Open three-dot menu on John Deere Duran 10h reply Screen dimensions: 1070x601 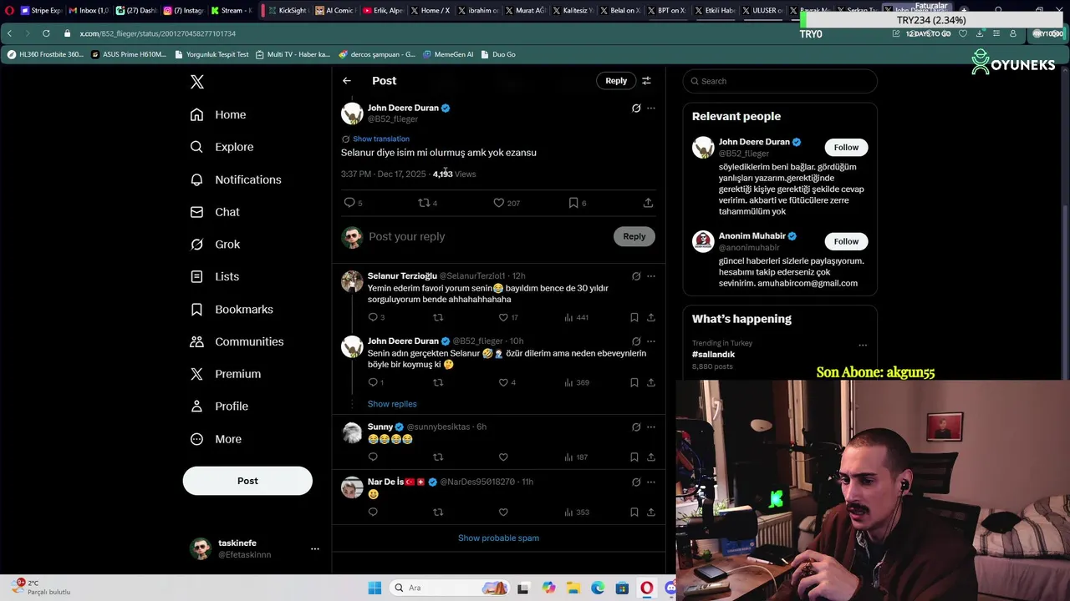click(x=651, y=341)
